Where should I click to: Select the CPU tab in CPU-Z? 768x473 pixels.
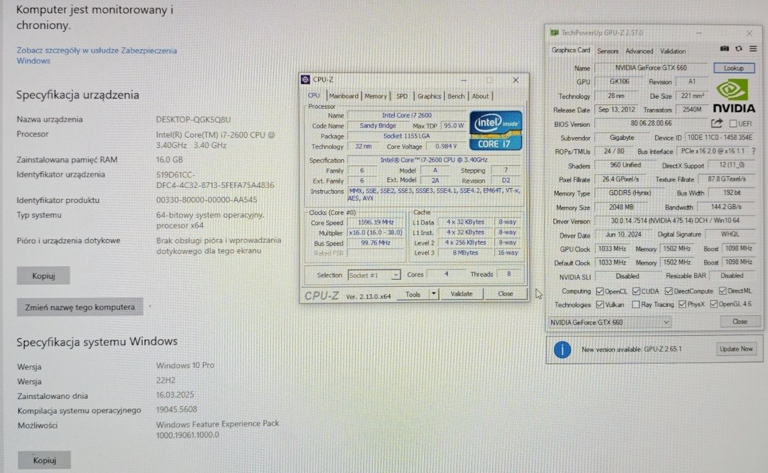pos(314,96)
